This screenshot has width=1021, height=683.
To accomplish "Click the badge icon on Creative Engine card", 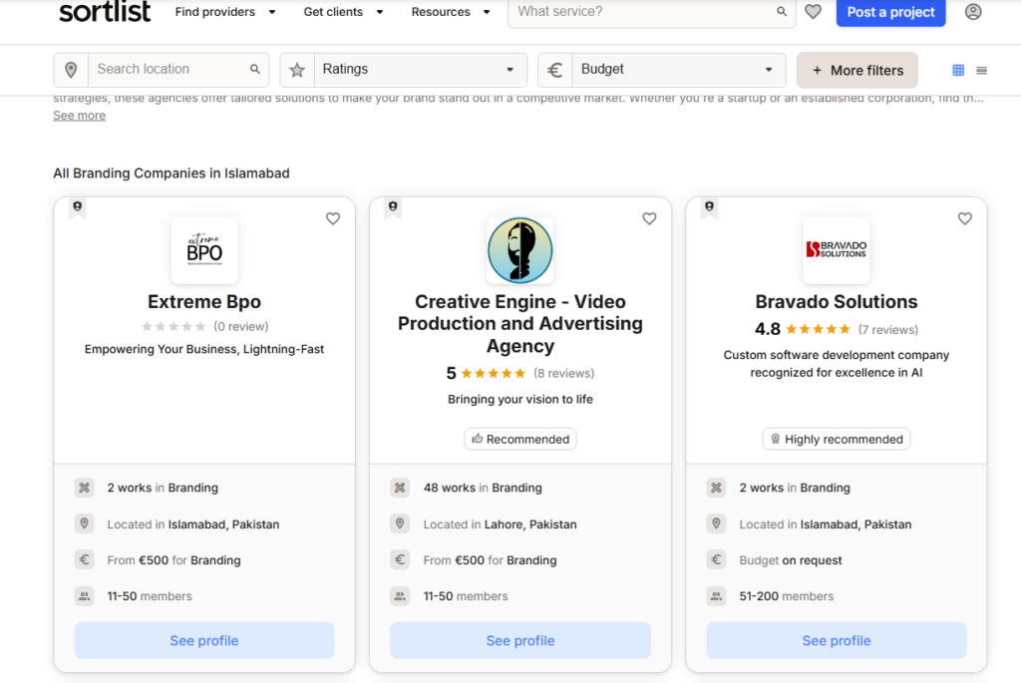I will [x=393, y=207].
